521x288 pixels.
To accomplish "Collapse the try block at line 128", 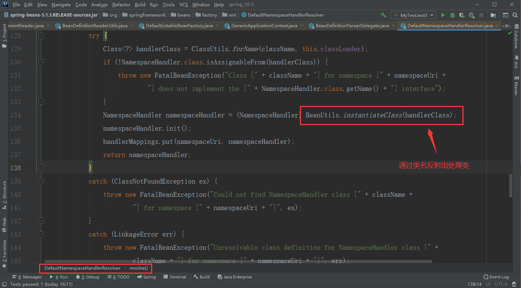I will point(41,36).
